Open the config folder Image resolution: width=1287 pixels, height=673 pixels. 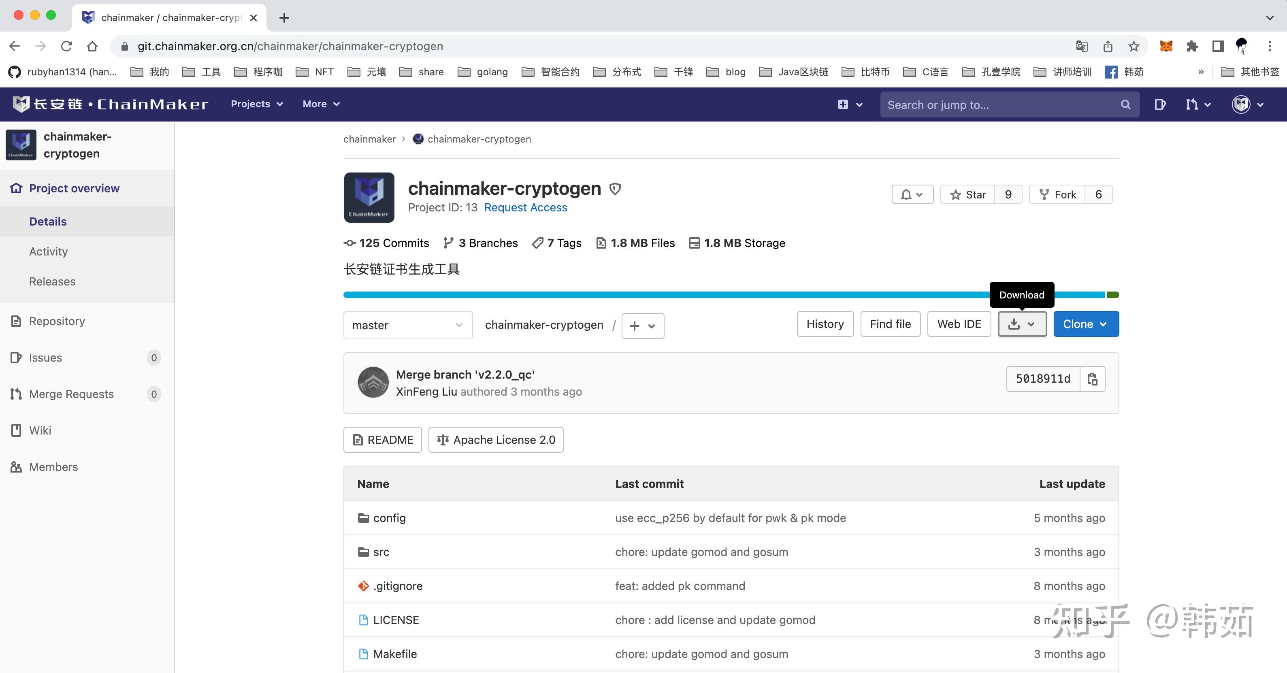tap(389, 518)
